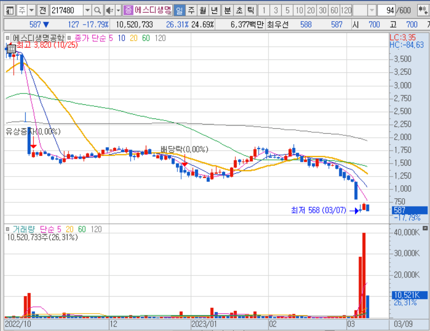
Task: Expand the dropdown next to speaker icon
Action: point(119,11)
